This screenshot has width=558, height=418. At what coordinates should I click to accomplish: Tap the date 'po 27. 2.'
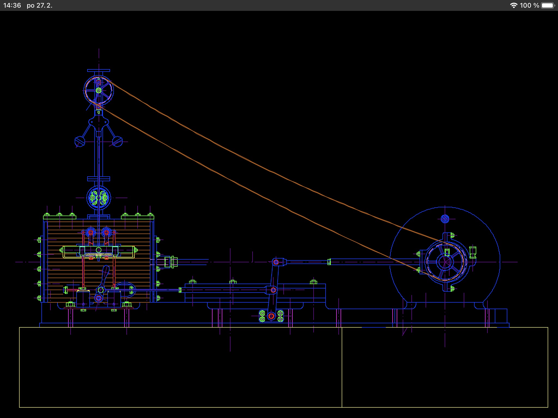pyautogui.click(x=40, y=5)
